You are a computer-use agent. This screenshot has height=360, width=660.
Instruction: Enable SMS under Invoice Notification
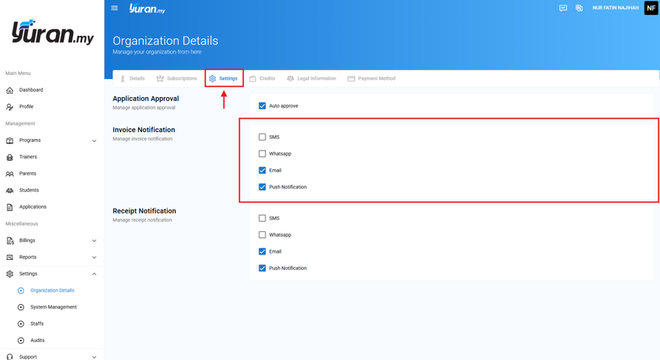(262, 137)
